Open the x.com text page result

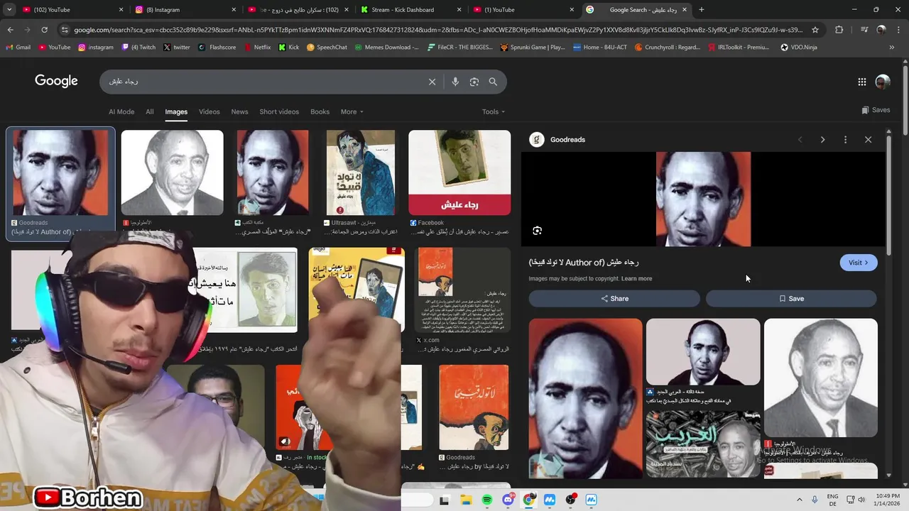point(462,290)
